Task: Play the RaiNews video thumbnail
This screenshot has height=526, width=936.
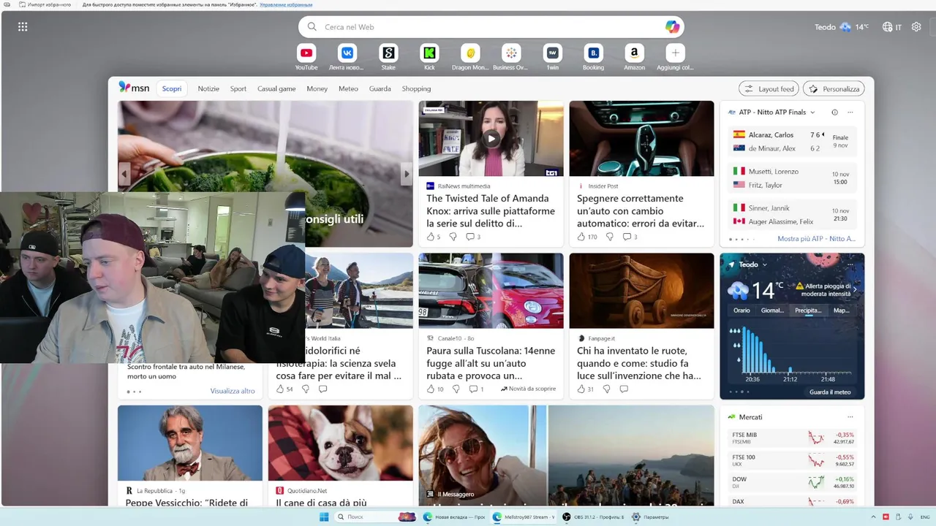Action: tap(491, 138)
